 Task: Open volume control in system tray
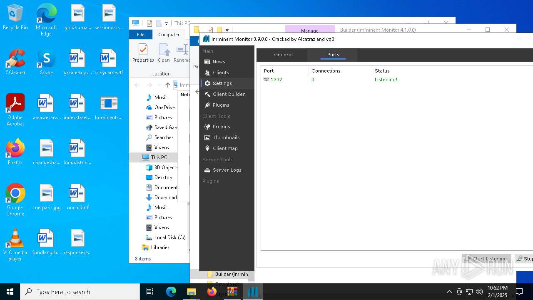[479, 292]
